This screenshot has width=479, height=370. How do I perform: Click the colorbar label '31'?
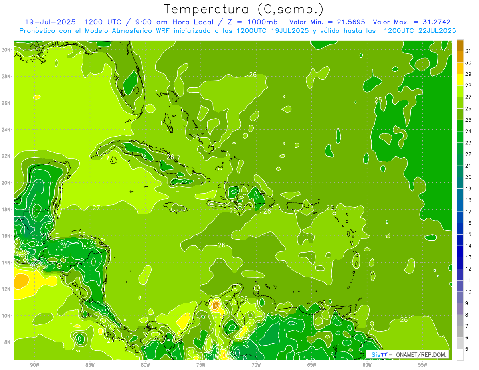pos(469,51)
